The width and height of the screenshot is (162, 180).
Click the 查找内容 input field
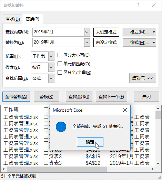(58, 32)
